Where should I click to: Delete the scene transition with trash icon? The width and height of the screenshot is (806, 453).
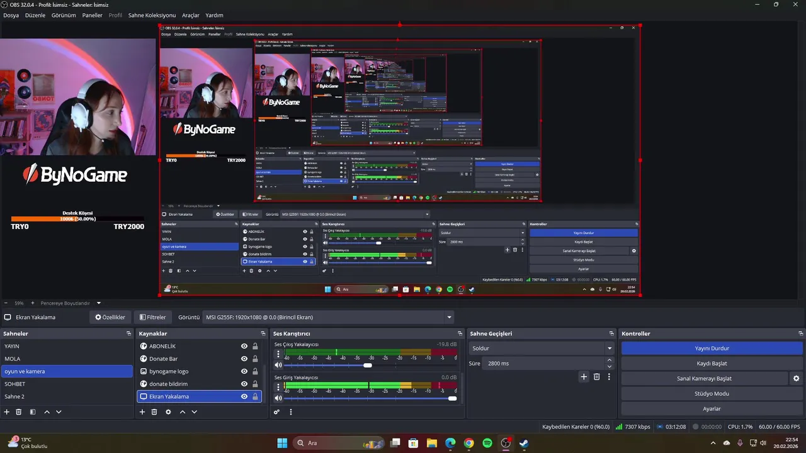click(x=597, y=377)
